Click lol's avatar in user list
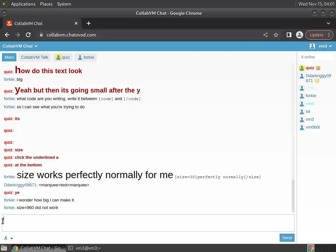Viewport: 336px width, 252px height. 302,112
